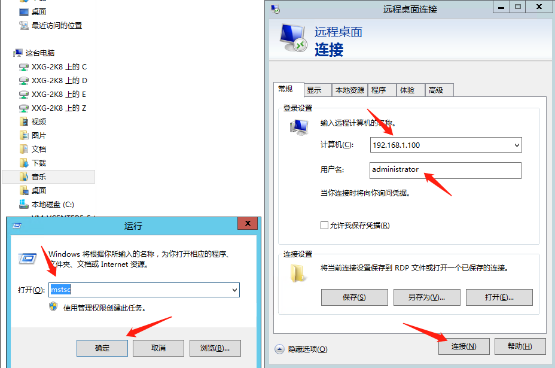Select the 这台电脑 computer icon
Screen dimensions: 555x368
point(18,53)
